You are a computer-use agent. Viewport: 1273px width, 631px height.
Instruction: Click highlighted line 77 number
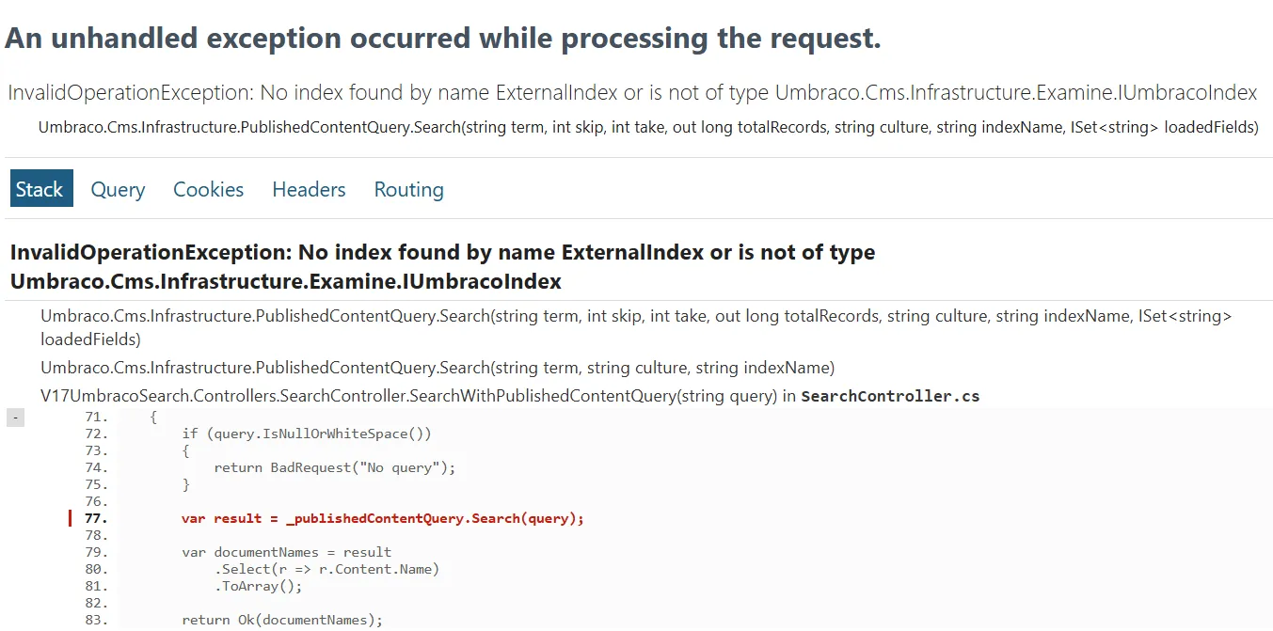[96, 518]
